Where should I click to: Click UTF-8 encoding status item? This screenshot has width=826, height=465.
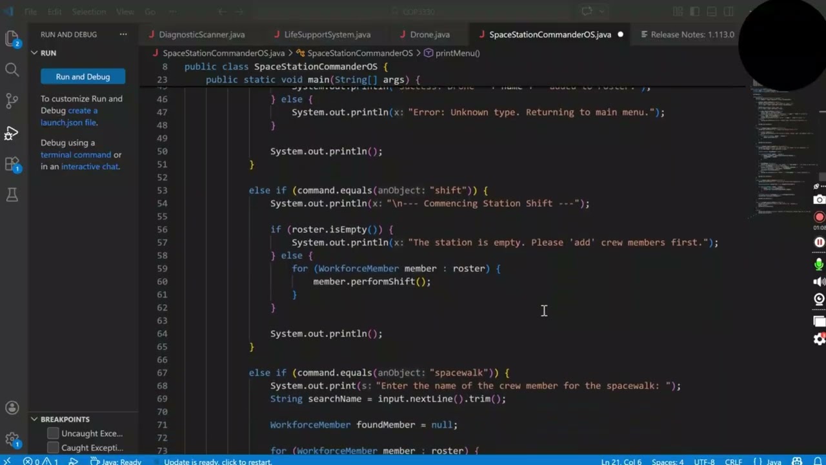click(x=704, y=461)
